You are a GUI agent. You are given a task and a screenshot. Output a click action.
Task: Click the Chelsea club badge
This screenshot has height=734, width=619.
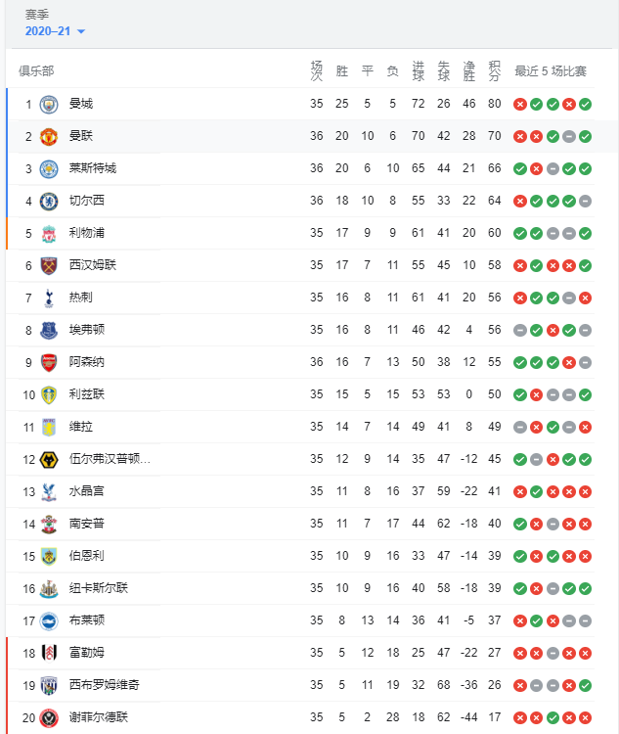tap(49, 202)
